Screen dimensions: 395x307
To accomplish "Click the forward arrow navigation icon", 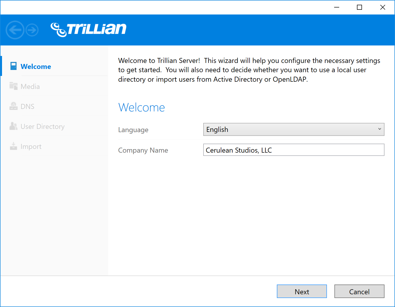I will pyautogui.click(x=32, y=30).
